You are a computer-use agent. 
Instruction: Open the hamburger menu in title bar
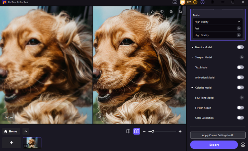(213, 2)
